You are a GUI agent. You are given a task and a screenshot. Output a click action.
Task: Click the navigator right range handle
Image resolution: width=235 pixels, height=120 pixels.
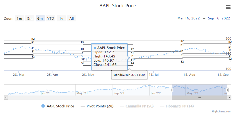[x=227, y=90]
